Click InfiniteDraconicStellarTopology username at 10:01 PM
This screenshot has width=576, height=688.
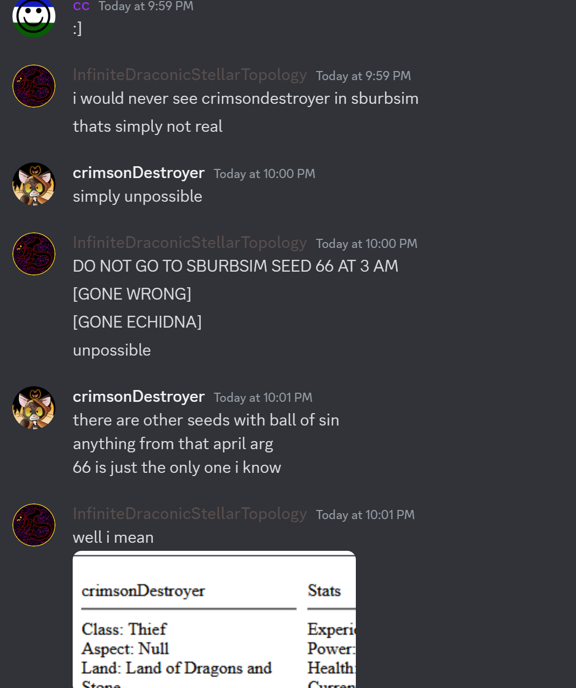(x=189, y=514)
